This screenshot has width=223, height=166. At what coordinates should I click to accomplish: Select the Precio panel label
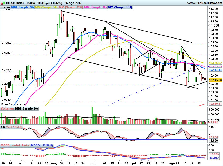click(x=5, y=7)
